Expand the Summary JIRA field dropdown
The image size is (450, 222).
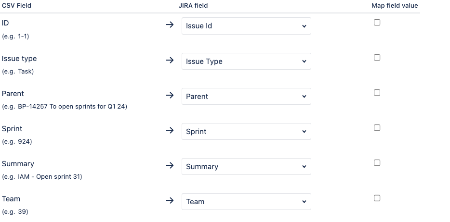[246, 166]
